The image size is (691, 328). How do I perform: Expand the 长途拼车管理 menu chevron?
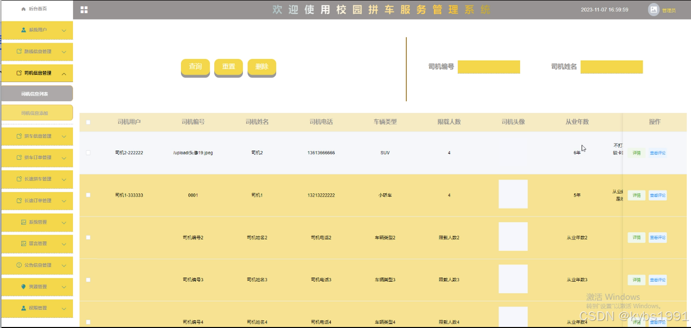[x=64, y=179]
